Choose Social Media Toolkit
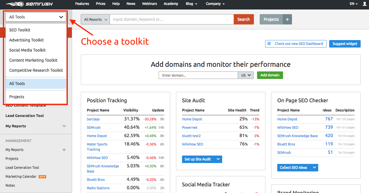The height and width of the screenshot is (193, 369). pyautogui.click(x=36, y=50)
